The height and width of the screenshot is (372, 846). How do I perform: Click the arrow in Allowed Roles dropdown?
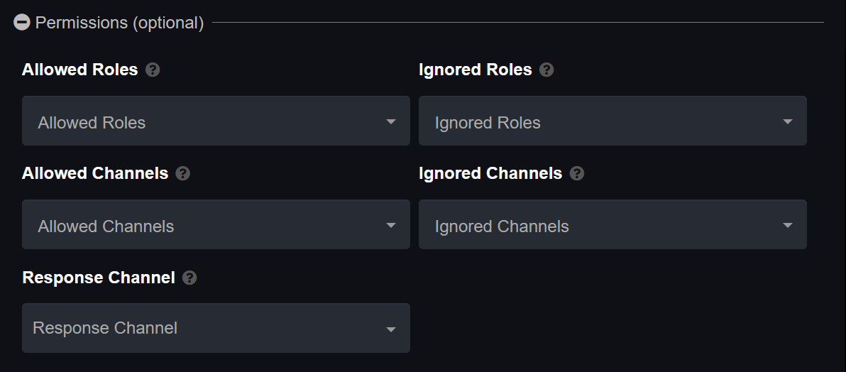click(391, 121)
